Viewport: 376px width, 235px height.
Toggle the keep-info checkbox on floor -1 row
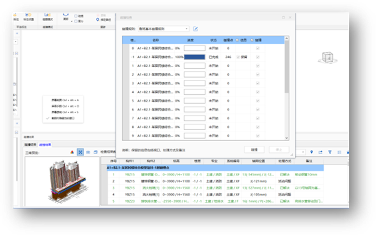[x=238, y=57]
